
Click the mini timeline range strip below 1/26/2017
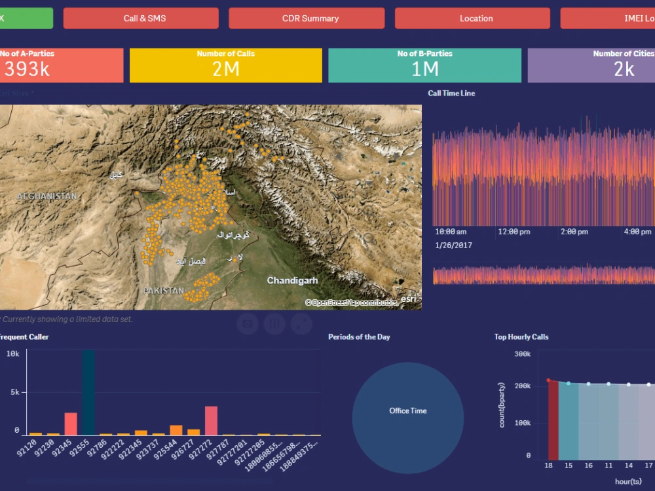pyautogui.click(x=544, y=275)
